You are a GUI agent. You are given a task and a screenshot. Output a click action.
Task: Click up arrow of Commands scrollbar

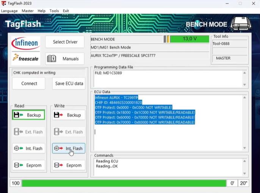(244, 161)
